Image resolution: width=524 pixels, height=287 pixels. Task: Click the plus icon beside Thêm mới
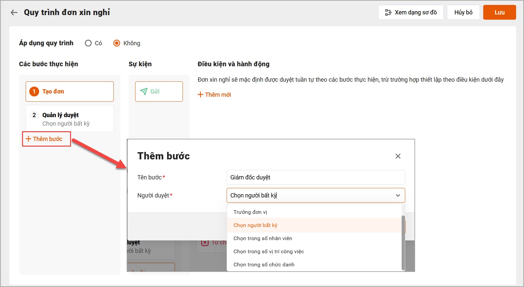pyautogui.click(x=200, y=95)
